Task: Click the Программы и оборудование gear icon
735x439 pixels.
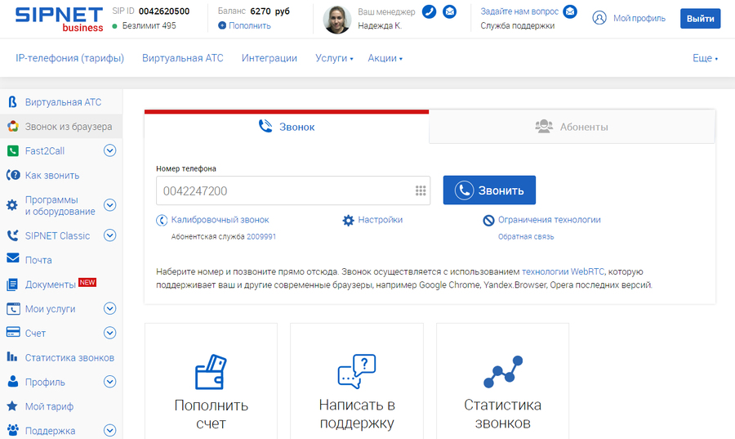Action: 12,205
